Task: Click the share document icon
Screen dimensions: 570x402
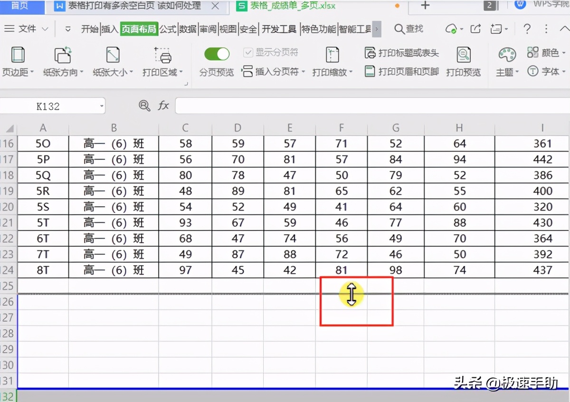Action: click(476, 29)
